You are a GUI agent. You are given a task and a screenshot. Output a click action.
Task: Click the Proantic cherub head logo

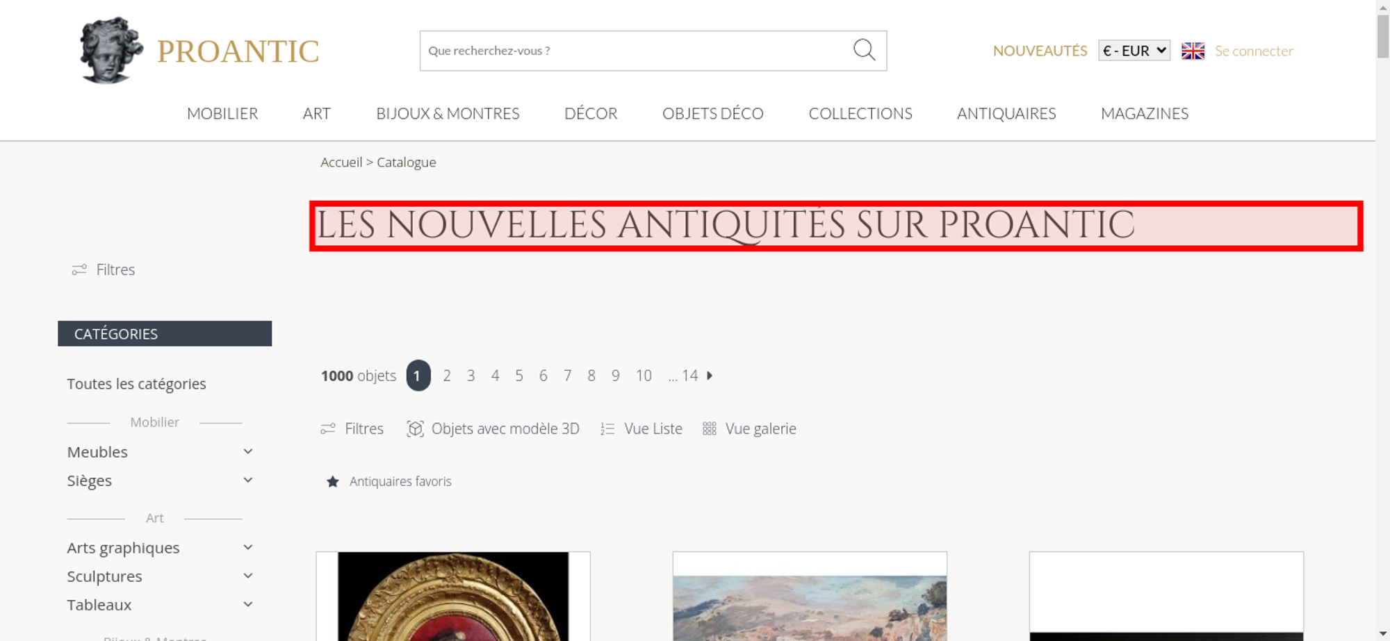[x=111, y=50]
